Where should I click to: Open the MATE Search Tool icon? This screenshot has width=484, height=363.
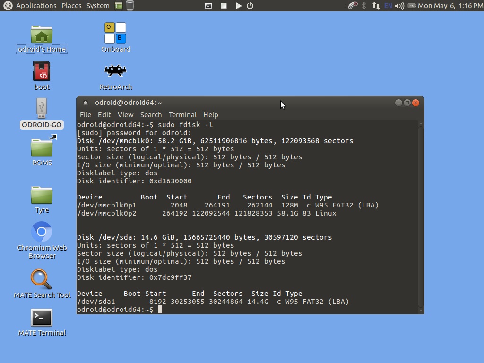(x=42, y=279)
